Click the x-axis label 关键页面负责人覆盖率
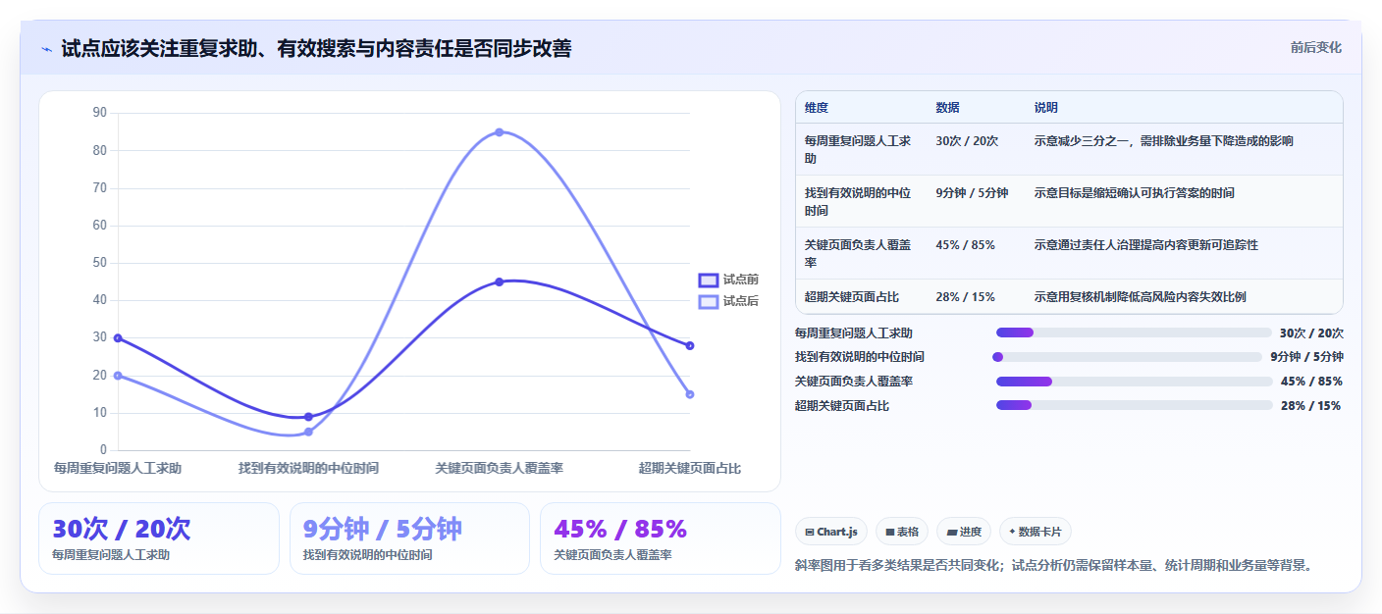 pyautogui.click(x=500, y=469)
